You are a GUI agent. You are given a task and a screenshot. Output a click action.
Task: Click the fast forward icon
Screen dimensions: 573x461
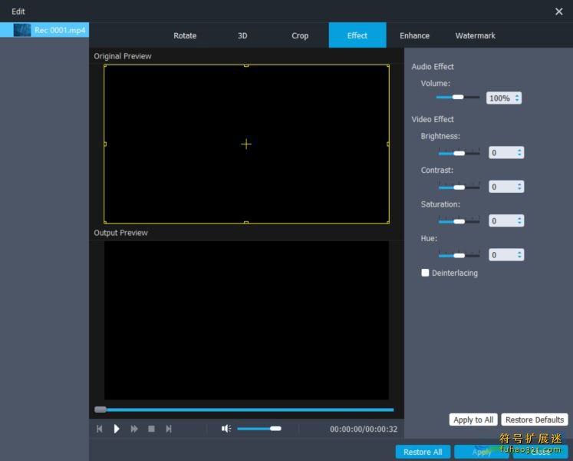(x=134, y=429)
